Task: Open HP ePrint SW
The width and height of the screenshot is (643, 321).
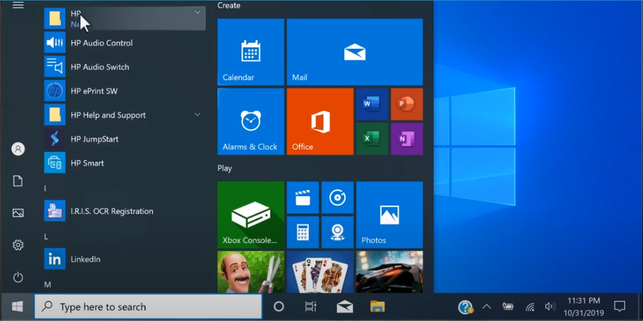Action: (x=125, y=91)
